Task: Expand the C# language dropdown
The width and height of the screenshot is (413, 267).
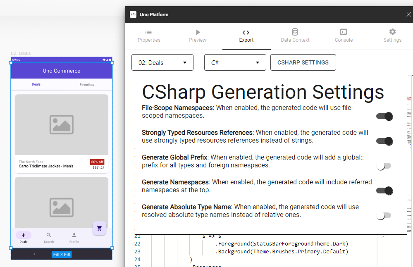Action: 235,63
